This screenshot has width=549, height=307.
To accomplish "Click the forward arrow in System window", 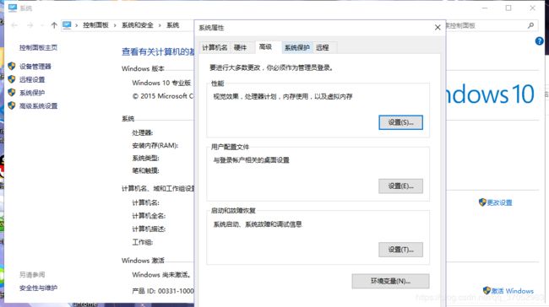I will pyautogui.click(x=30, y=25).
